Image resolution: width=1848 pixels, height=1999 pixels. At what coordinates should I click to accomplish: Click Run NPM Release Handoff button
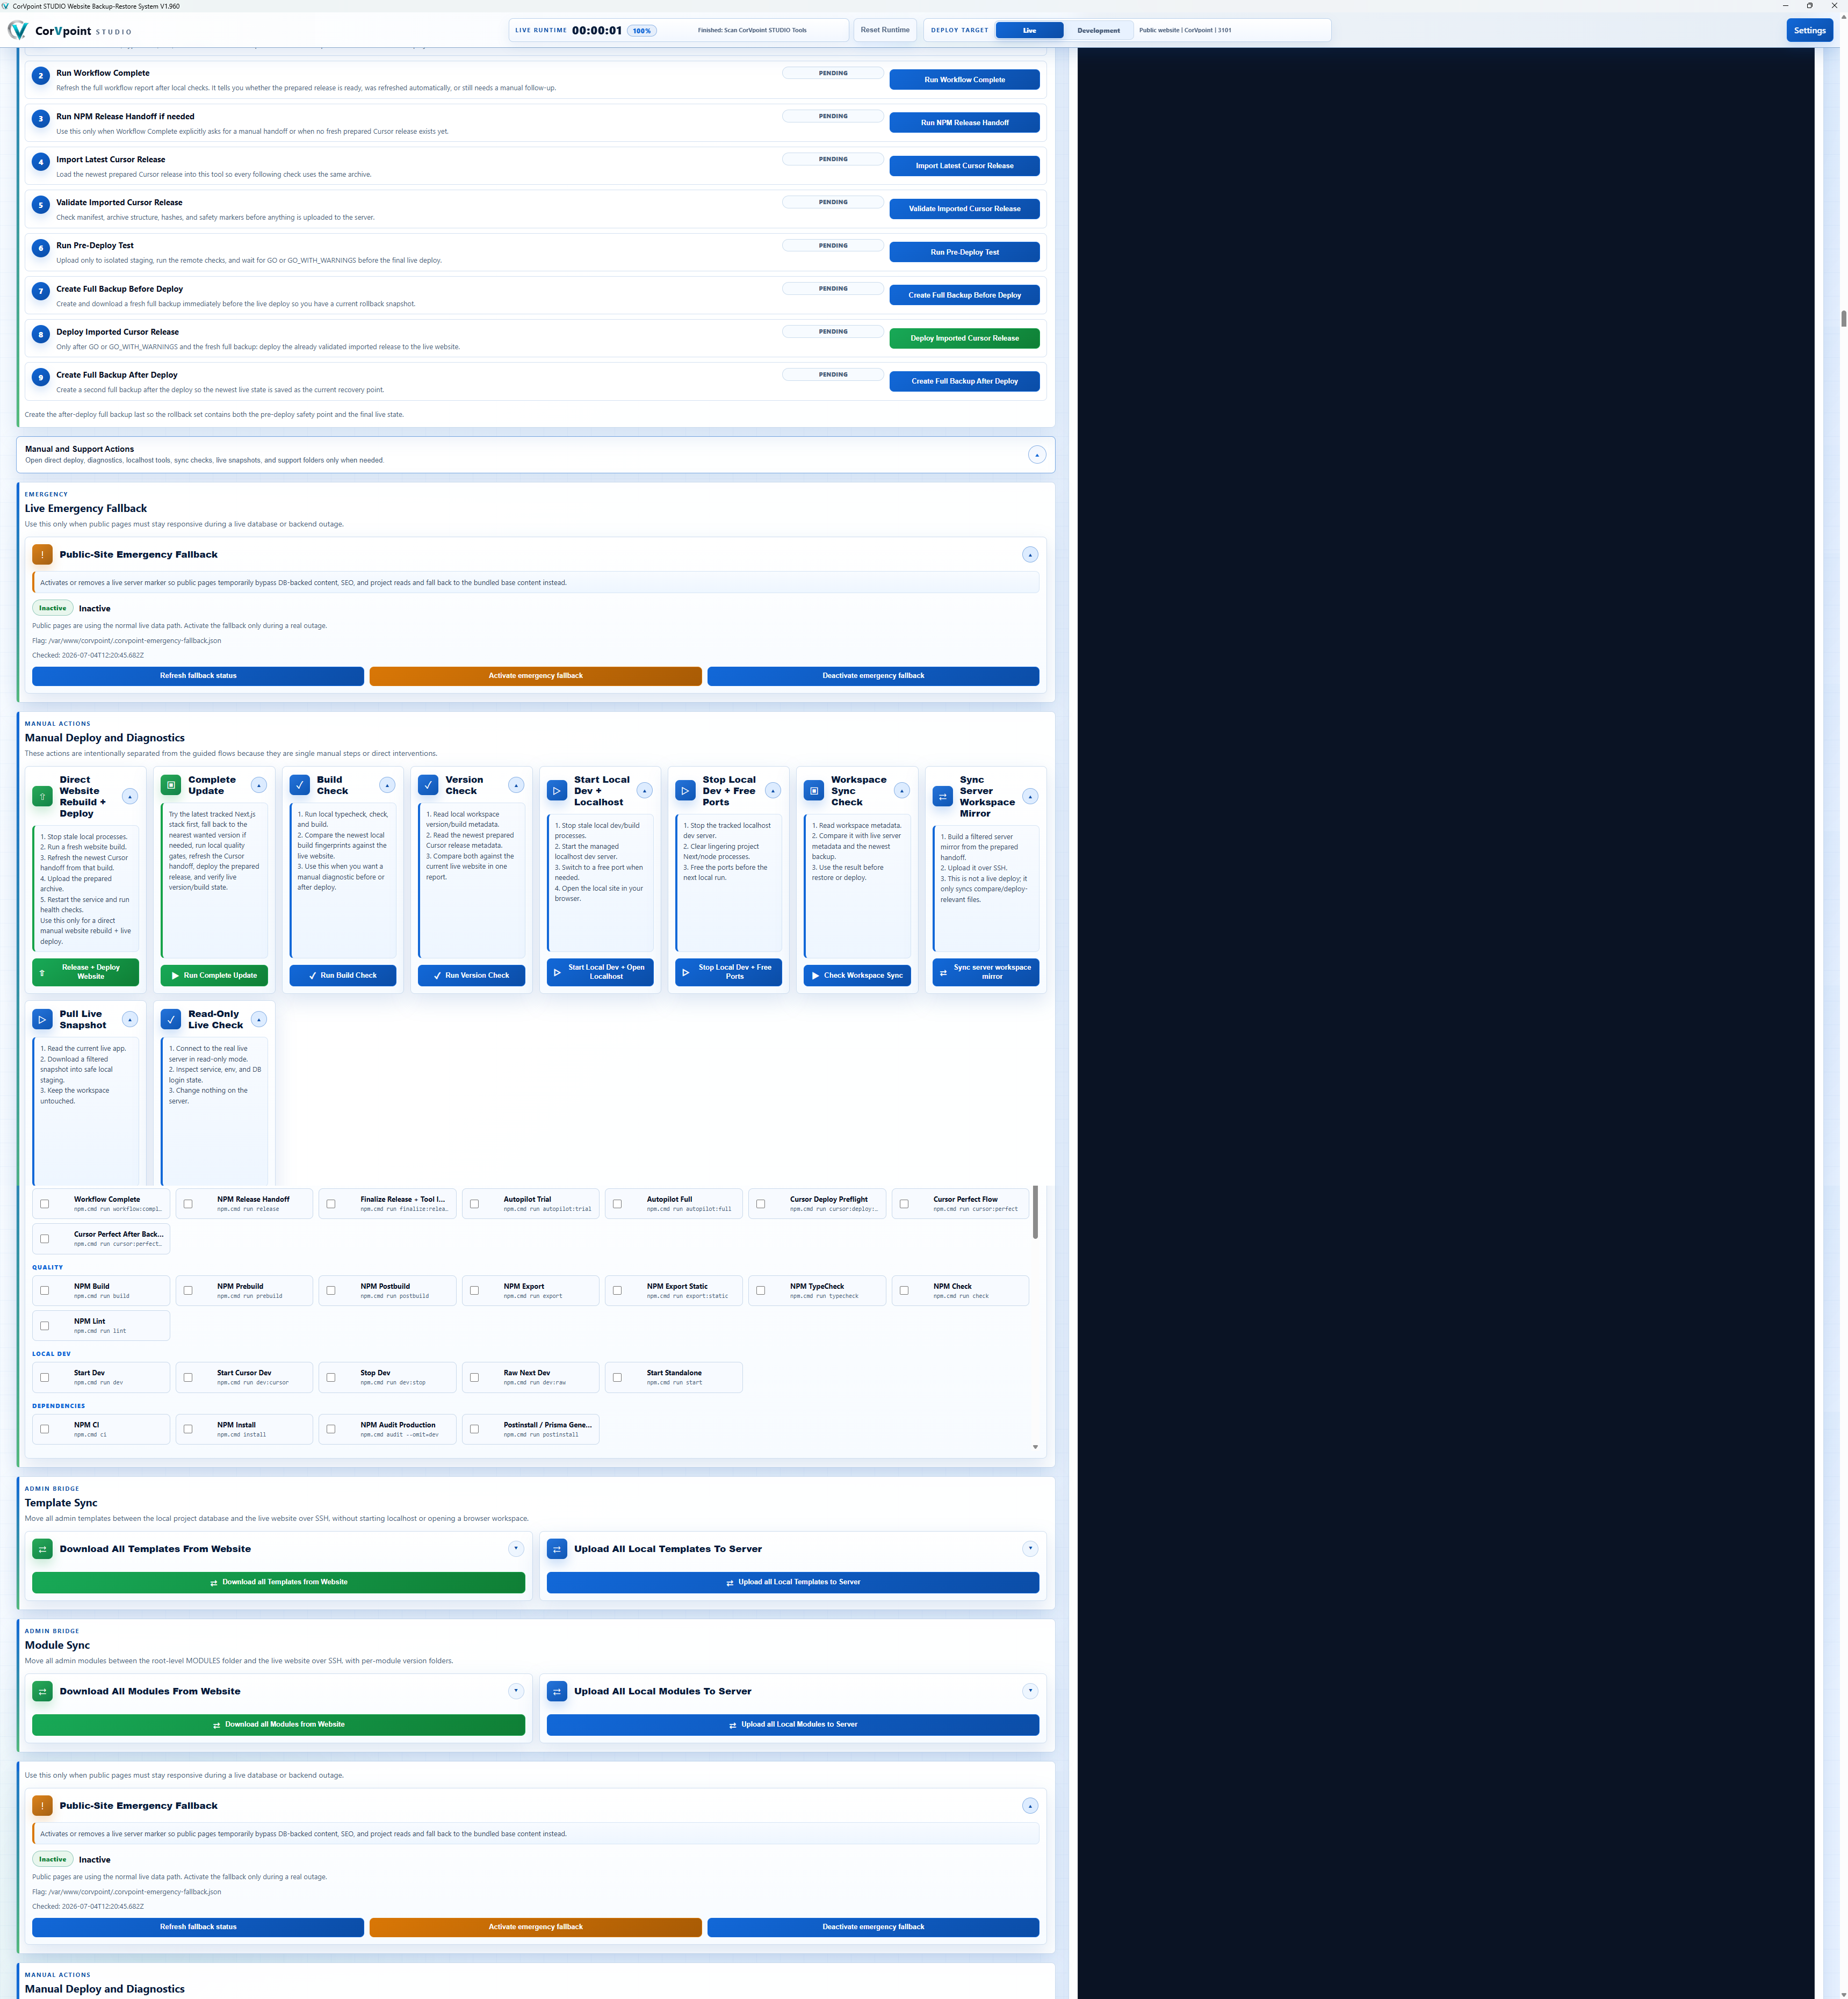click(964, 123)
